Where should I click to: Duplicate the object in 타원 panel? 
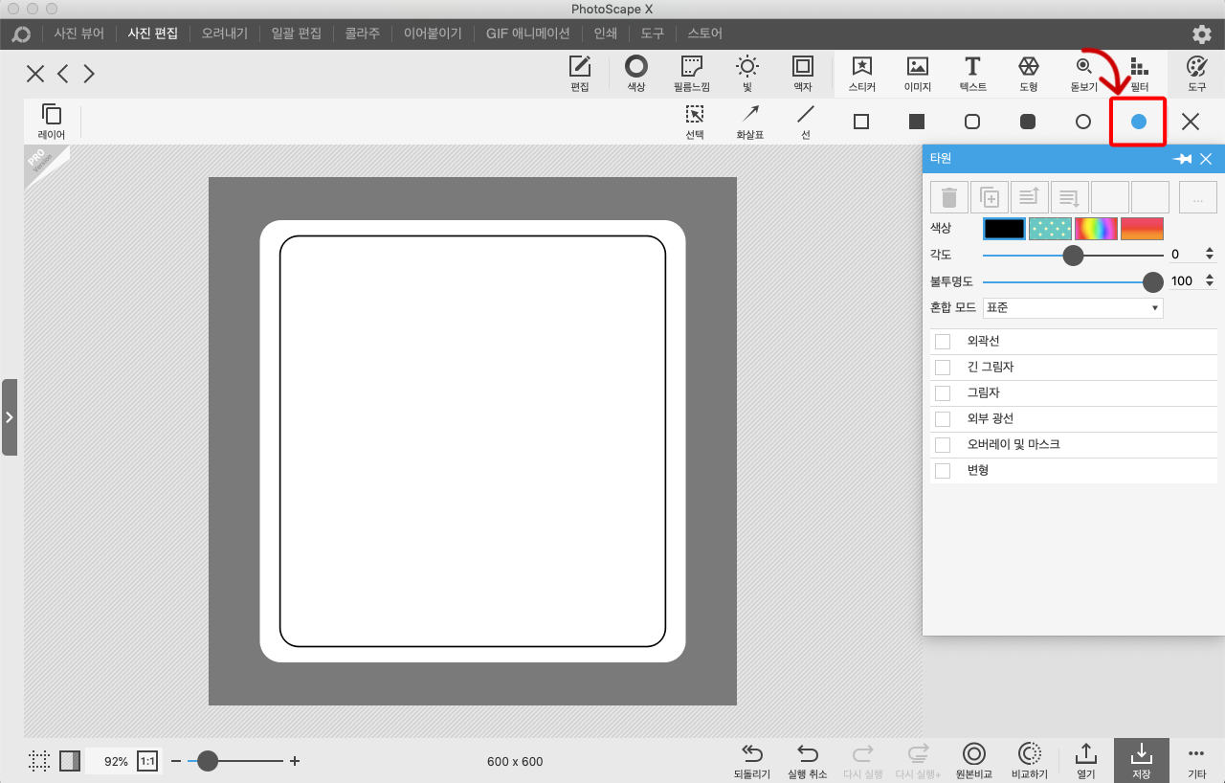click(990, 197)
